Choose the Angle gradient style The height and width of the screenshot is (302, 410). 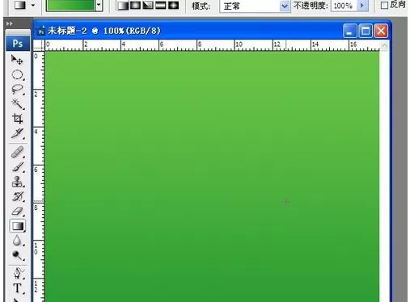tap(148, 5)
